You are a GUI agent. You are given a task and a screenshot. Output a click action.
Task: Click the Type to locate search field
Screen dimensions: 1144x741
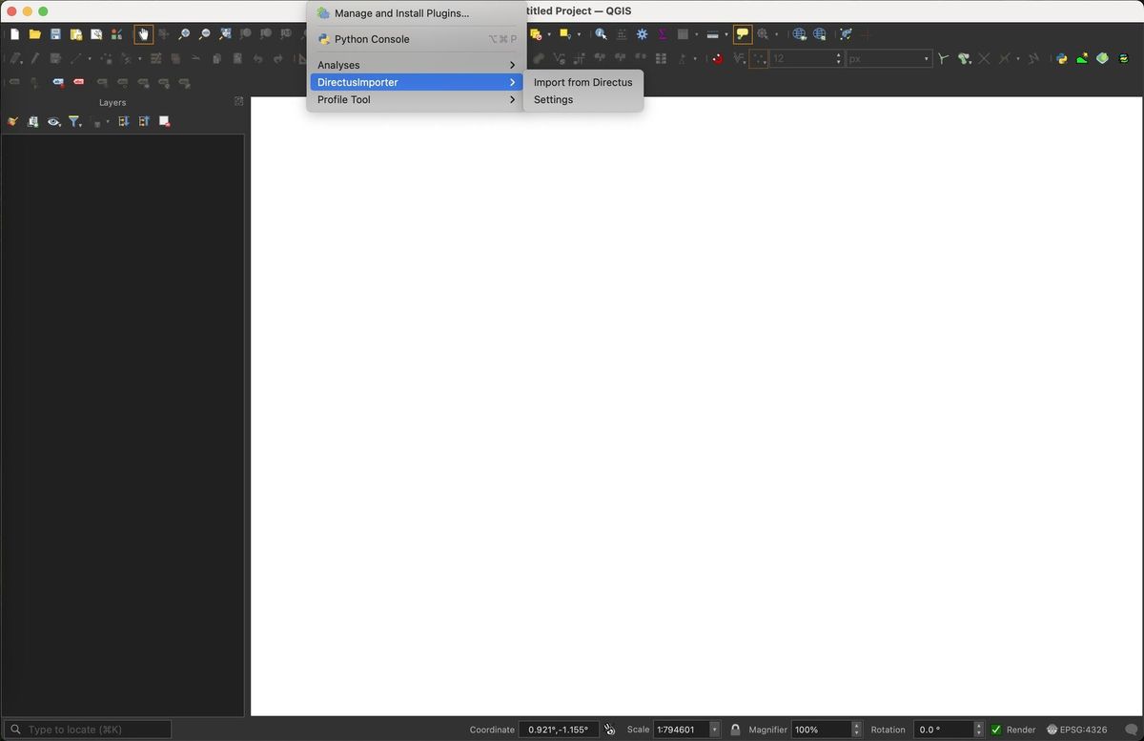tap(86, 730)
